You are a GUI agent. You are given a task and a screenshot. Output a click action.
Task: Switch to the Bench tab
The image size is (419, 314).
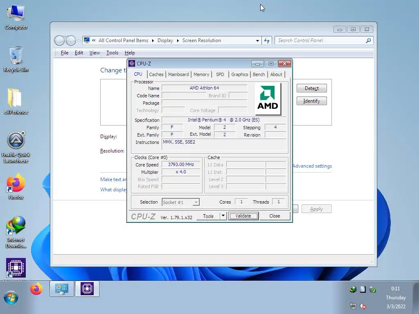click(259, 74)
